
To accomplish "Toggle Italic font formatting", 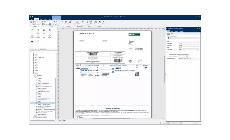I will tap(44, 24).
